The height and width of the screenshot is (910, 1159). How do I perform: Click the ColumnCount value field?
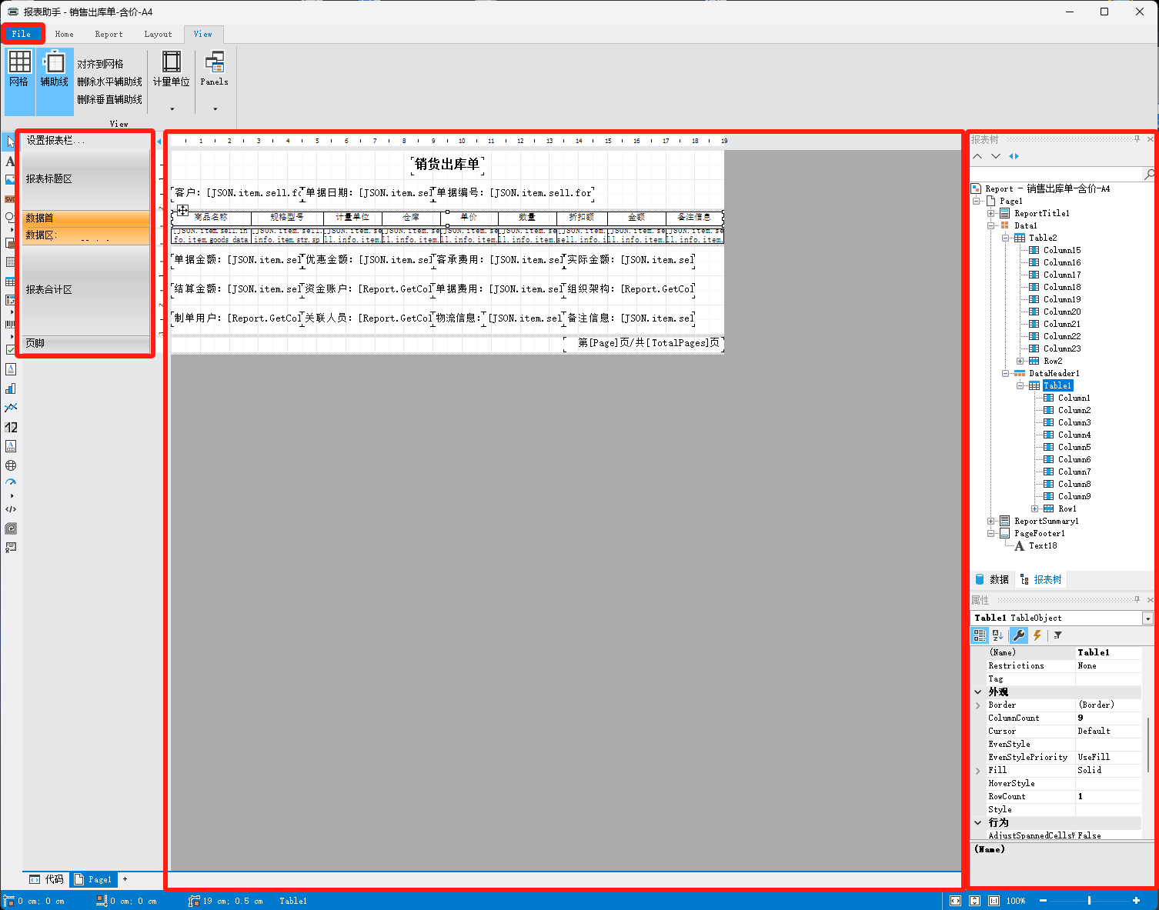point(1108,718)
